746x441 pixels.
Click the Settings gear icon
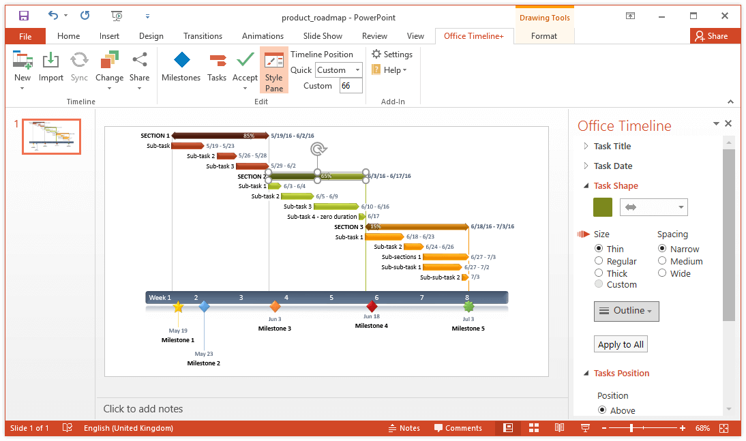tap(376, 55)
